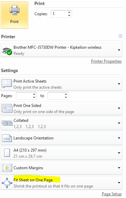The image size is (126, 198).
Task: Expand the Print Active Sheets dropdown arrow
Action: click(119, 84)
